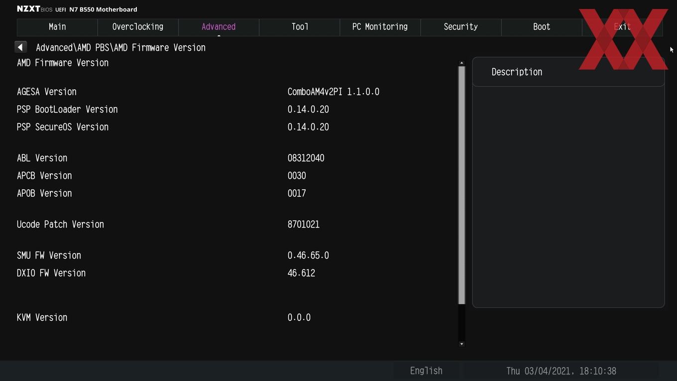Select the PSP SecureOS Version label
The width and height of the screenshot is (677, 381).
(x=63, y=127)
